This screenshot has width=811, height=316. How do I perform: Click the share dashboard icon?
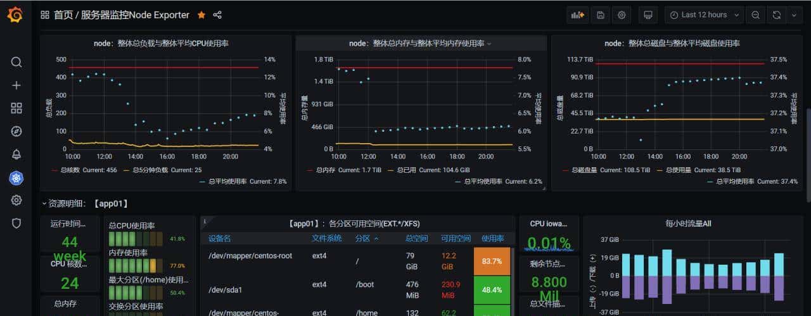click(x=217, y=15)
